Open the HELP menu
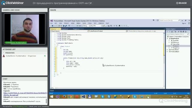192x108 pixels. click(107, 23)
